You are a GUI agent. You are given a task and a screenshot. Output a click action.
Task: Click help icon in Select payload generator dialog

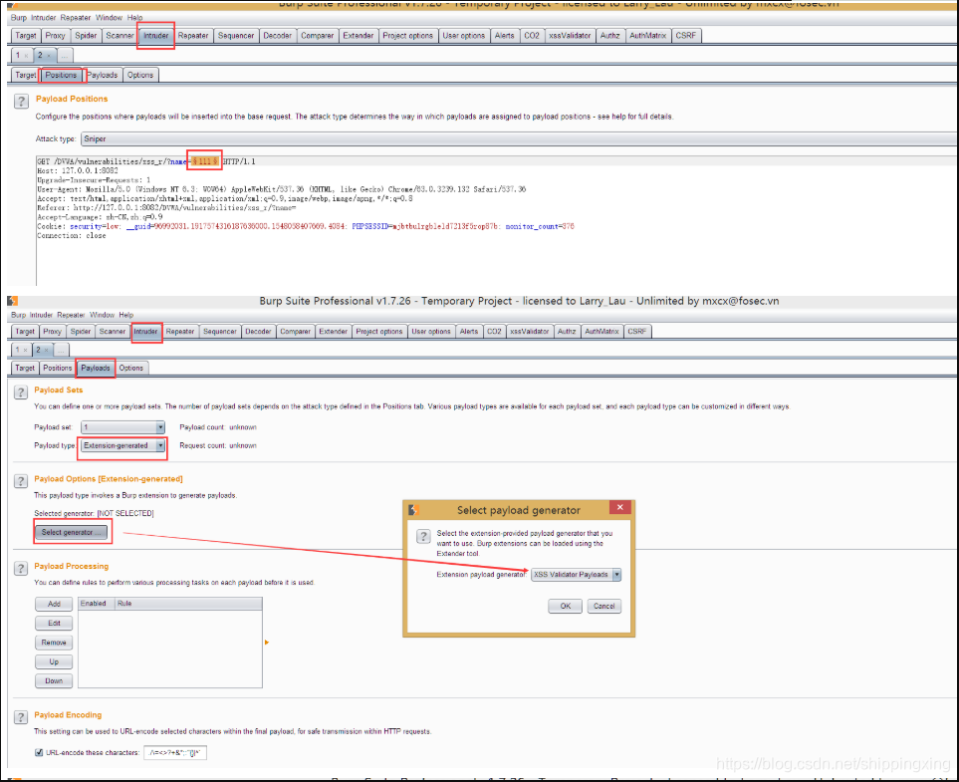pyautogui.click(x=423, y=536)
